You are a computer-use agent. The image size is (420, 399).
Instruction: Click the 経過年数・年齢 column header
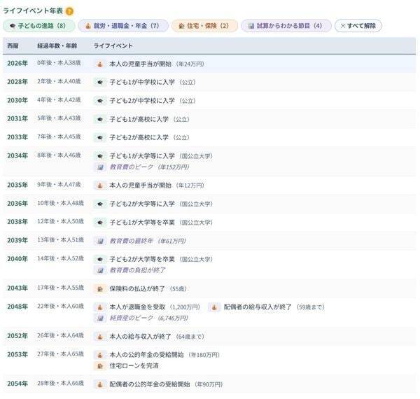(57, 45)
